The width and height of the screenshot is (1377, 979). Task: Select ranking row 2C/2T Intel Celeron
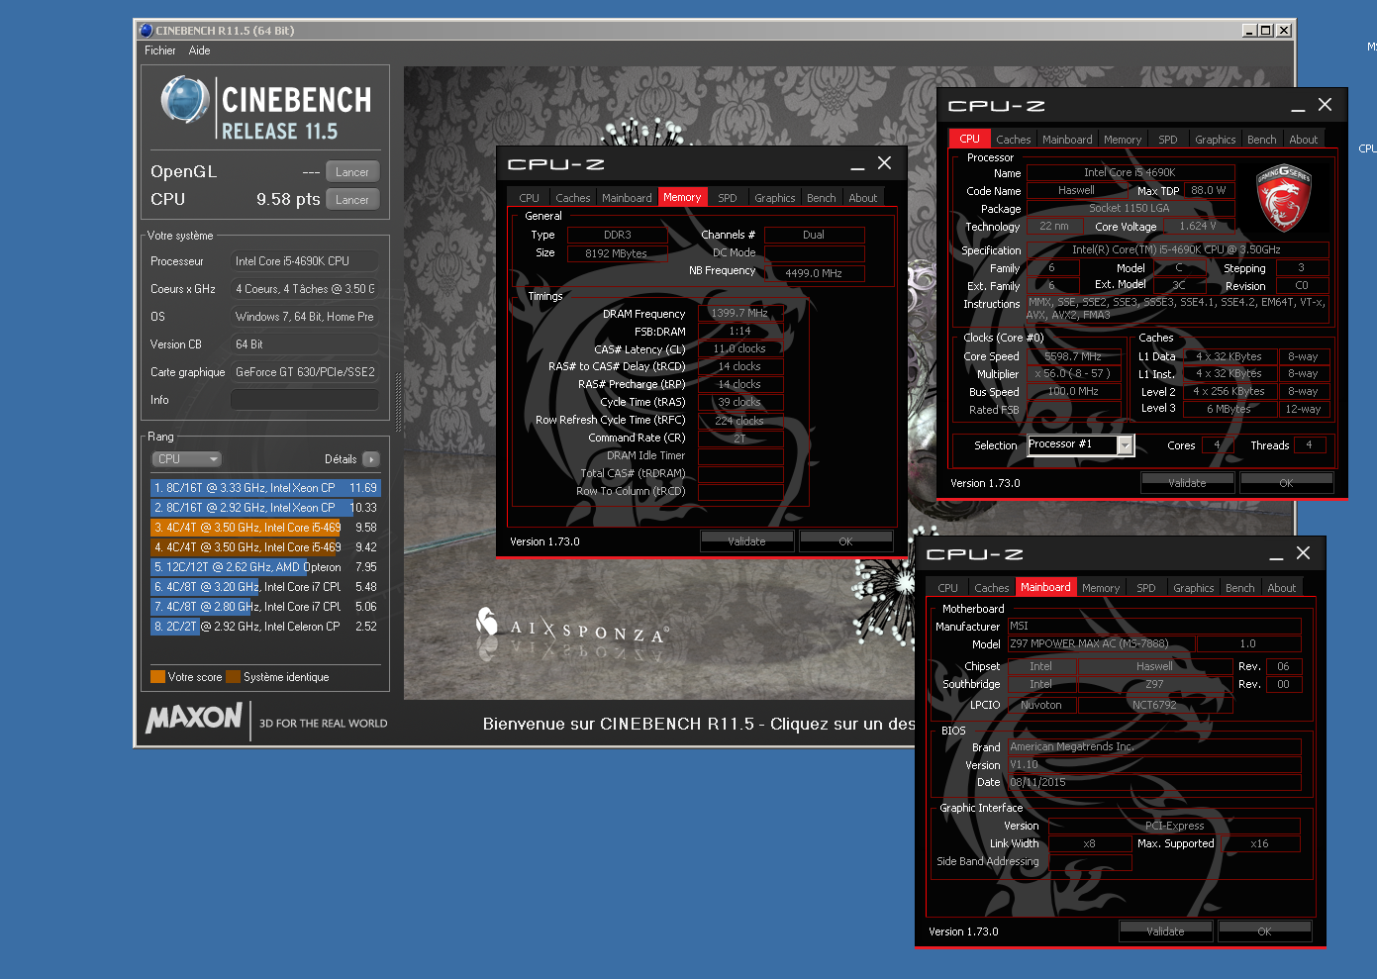click(265, 627)
